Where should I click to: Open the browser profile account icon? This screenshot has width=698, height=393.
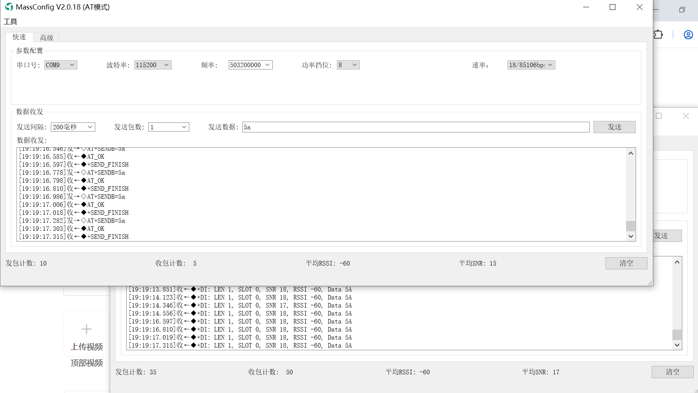click(688, 35)
